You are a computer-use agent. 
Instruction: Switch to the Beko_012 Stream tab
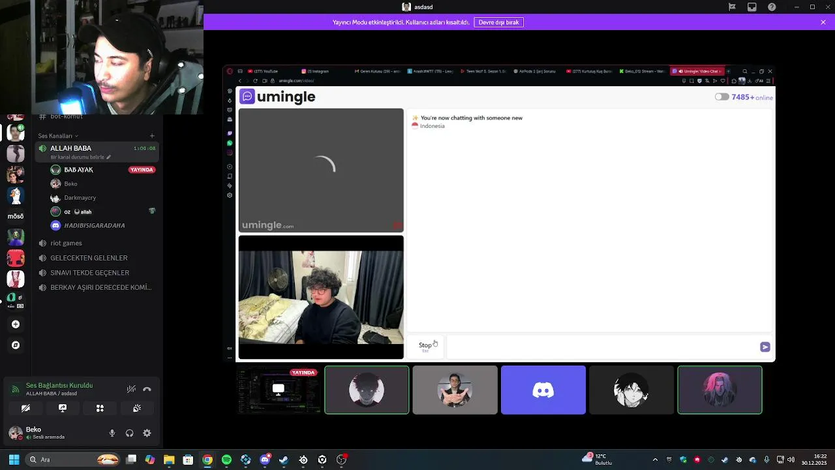coord(643,71)
